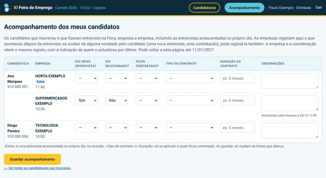Open 'Fez nova entrevista' dropdown for Horta Exemplo
Viewport: 326px width, 178px height.
[86, 78]
